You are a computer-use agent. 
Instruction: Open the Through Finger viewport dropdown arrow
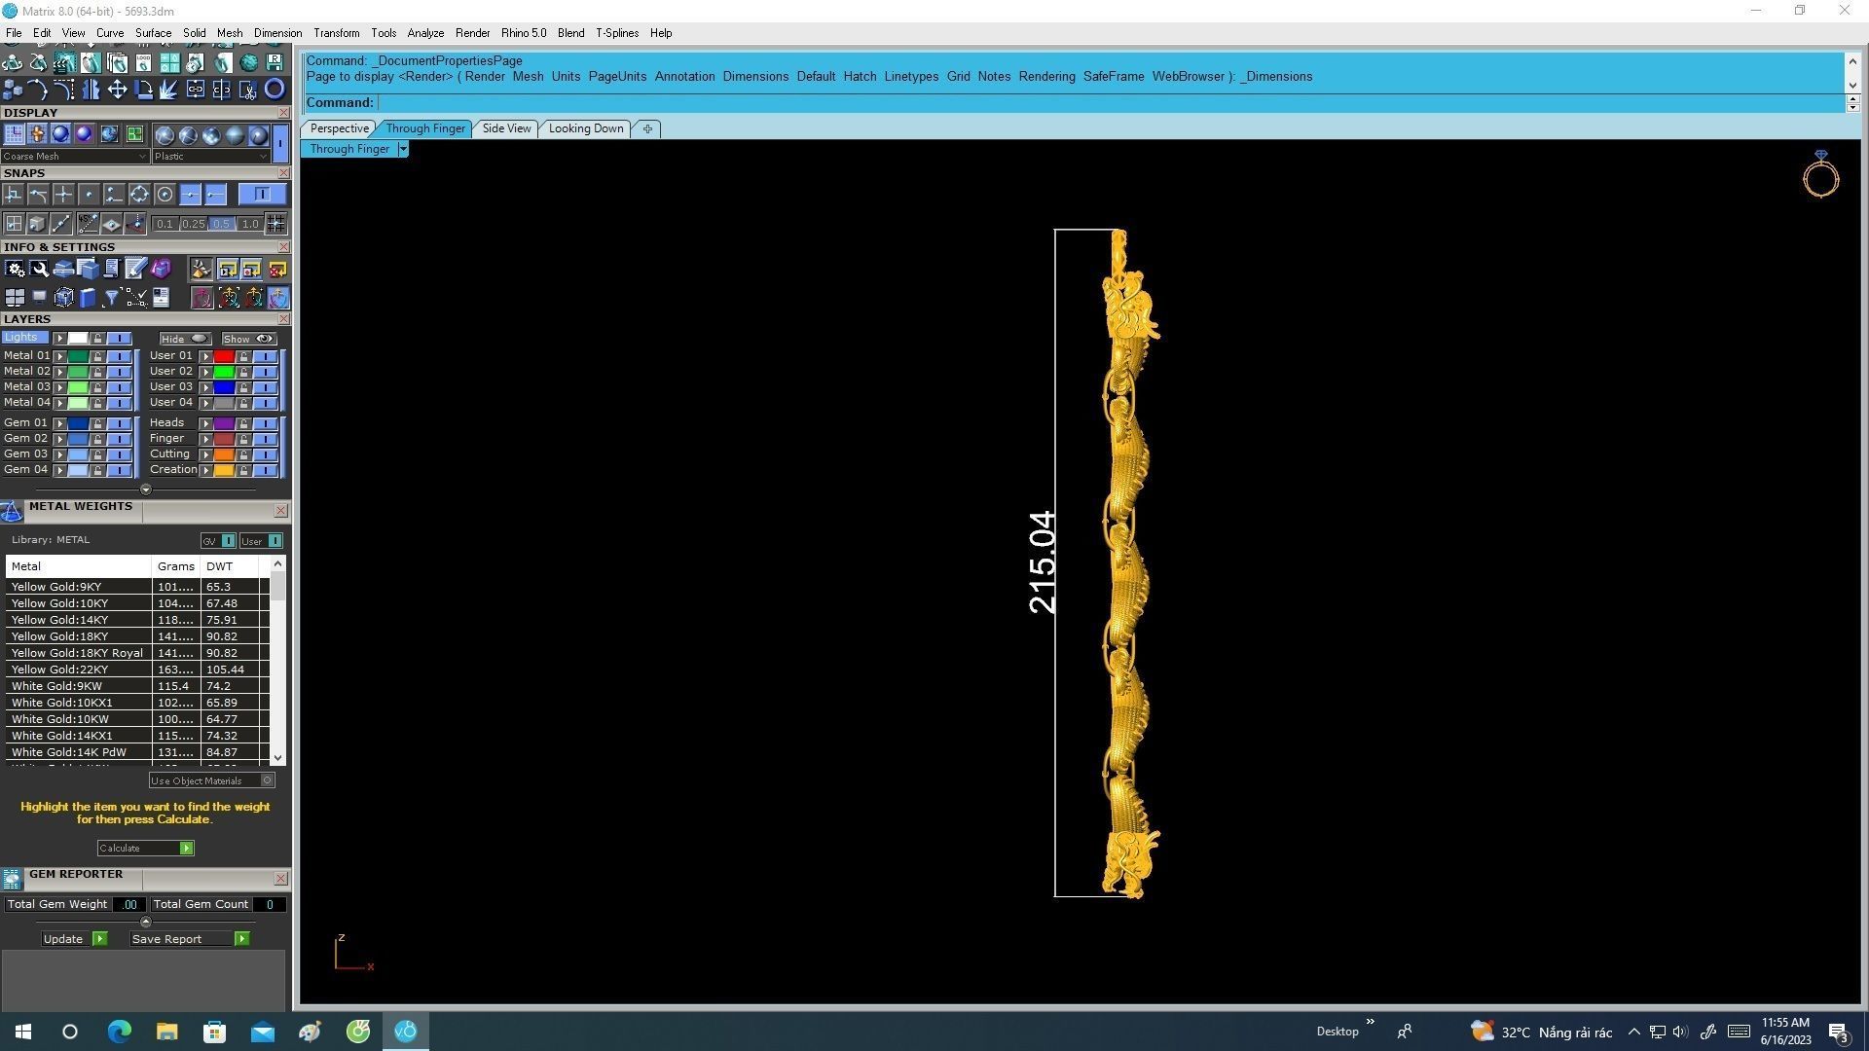point(403,149)
